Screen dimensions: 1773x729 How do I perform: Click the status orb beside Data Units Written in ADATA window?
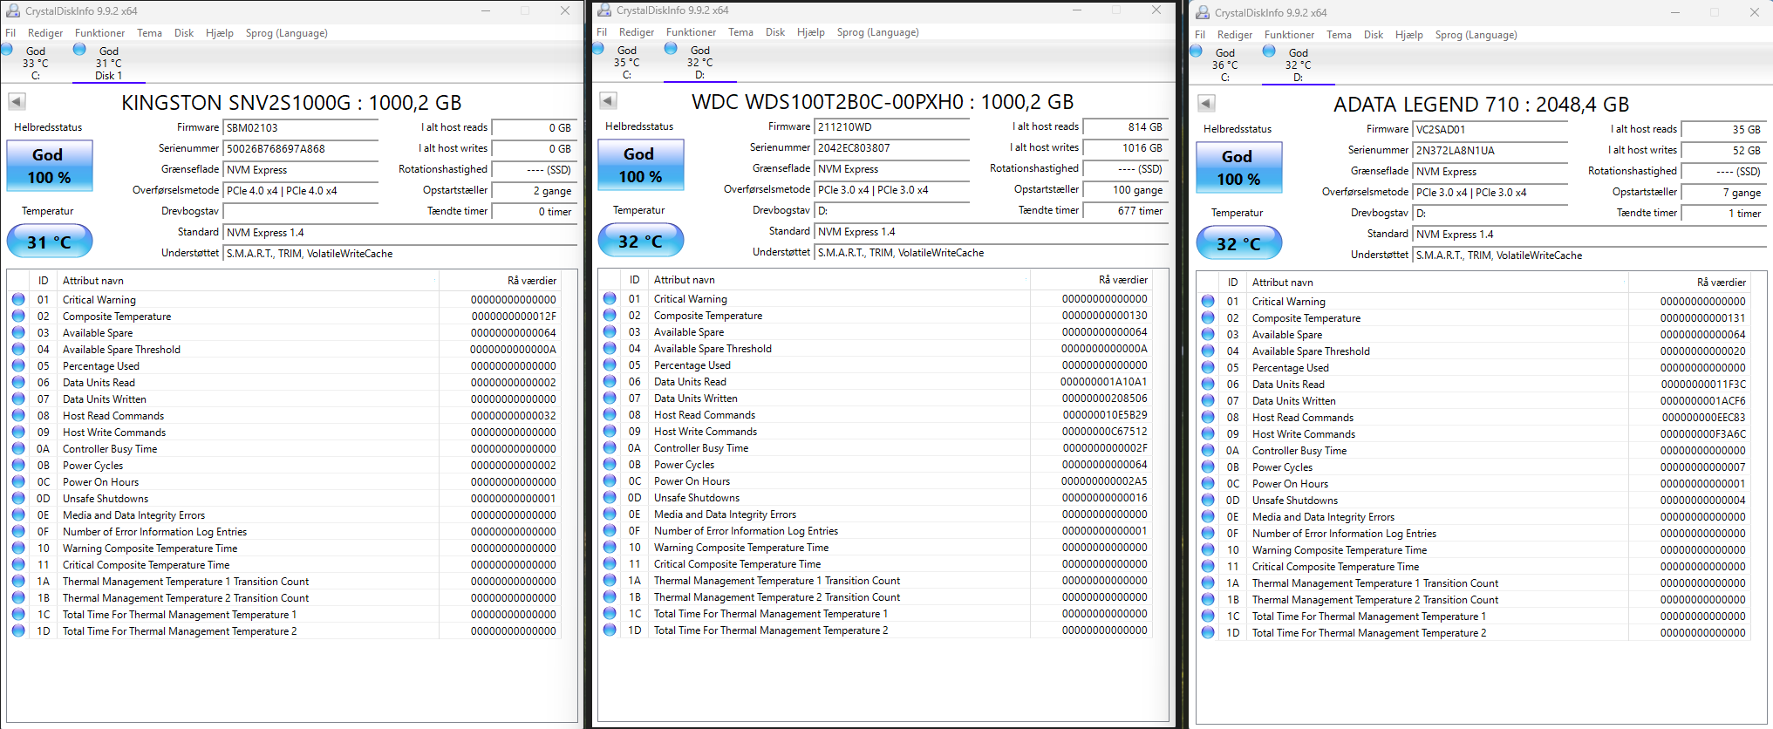click(x=1208, y=400)
